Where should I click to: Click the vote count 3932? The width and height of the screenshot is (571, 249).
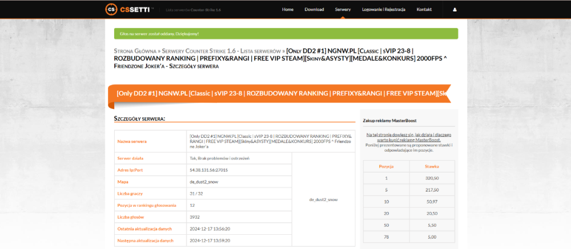point(195,217)
